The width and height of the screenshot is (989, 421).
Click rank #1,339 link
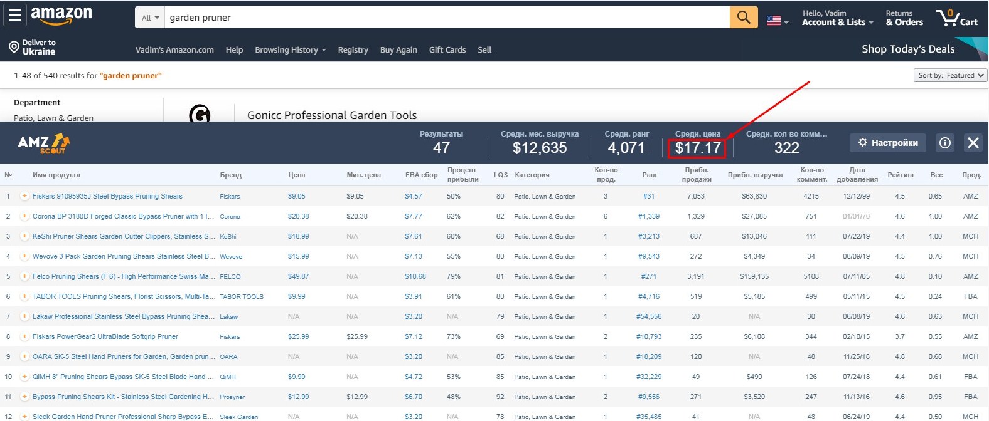[x=649, y=216]
